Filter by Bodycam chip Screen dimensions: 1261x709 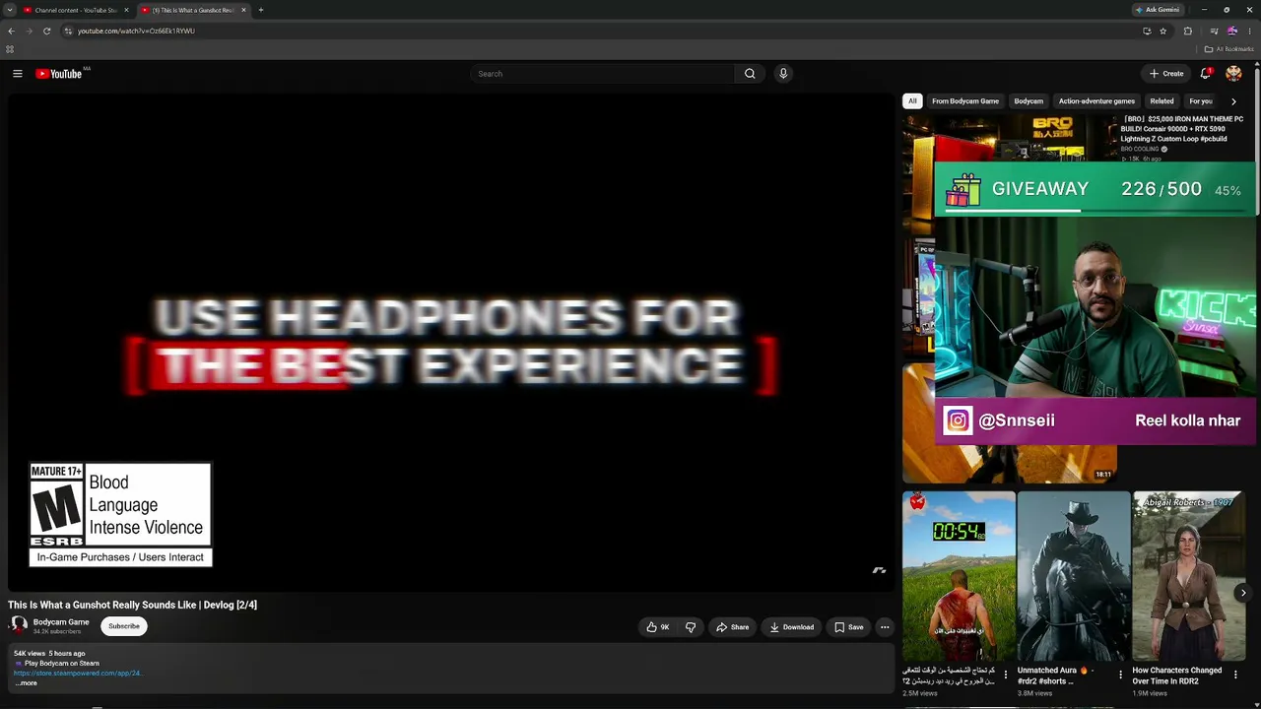click(1029, 101)
